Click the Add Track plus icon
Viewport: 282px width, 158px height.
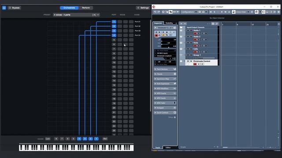[x=181, y=24]
